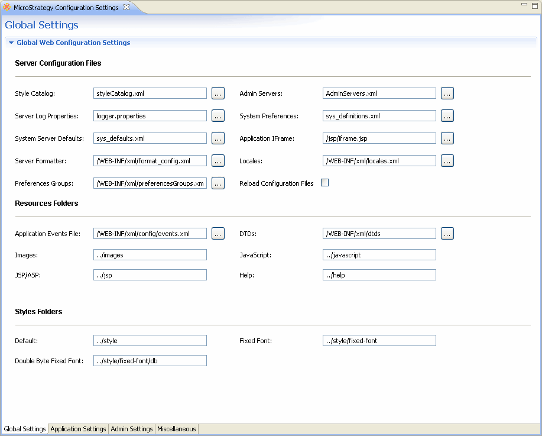The image size is (542, 436).
Task: Maximize the editor panel
Action: 535,5
